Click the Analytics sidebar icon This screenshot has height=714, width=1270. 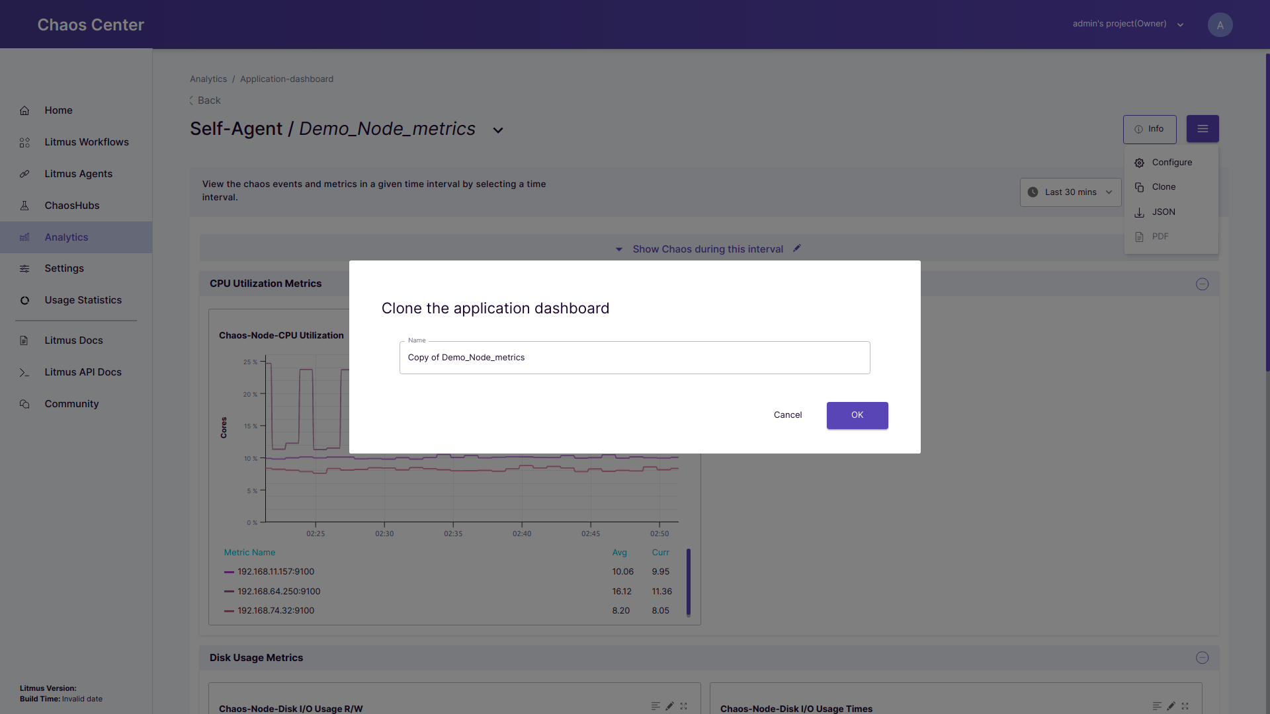[24, 237]
